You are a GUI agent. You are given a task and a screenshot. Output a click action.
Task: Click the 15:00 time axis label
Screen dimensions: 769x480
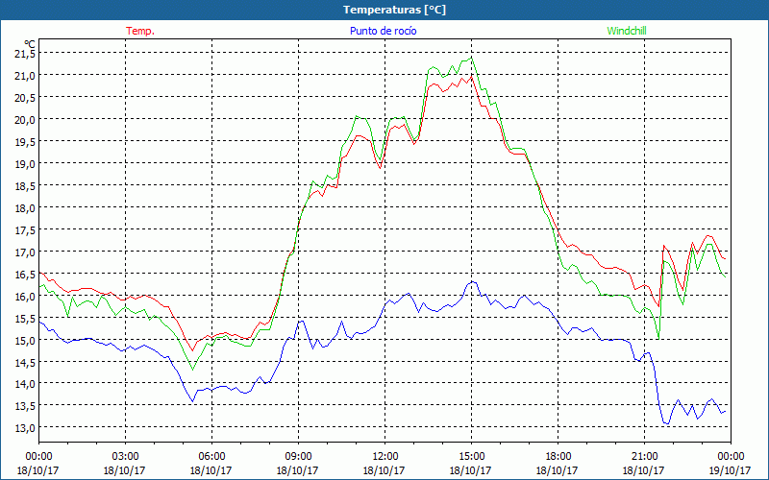(471, 456)
